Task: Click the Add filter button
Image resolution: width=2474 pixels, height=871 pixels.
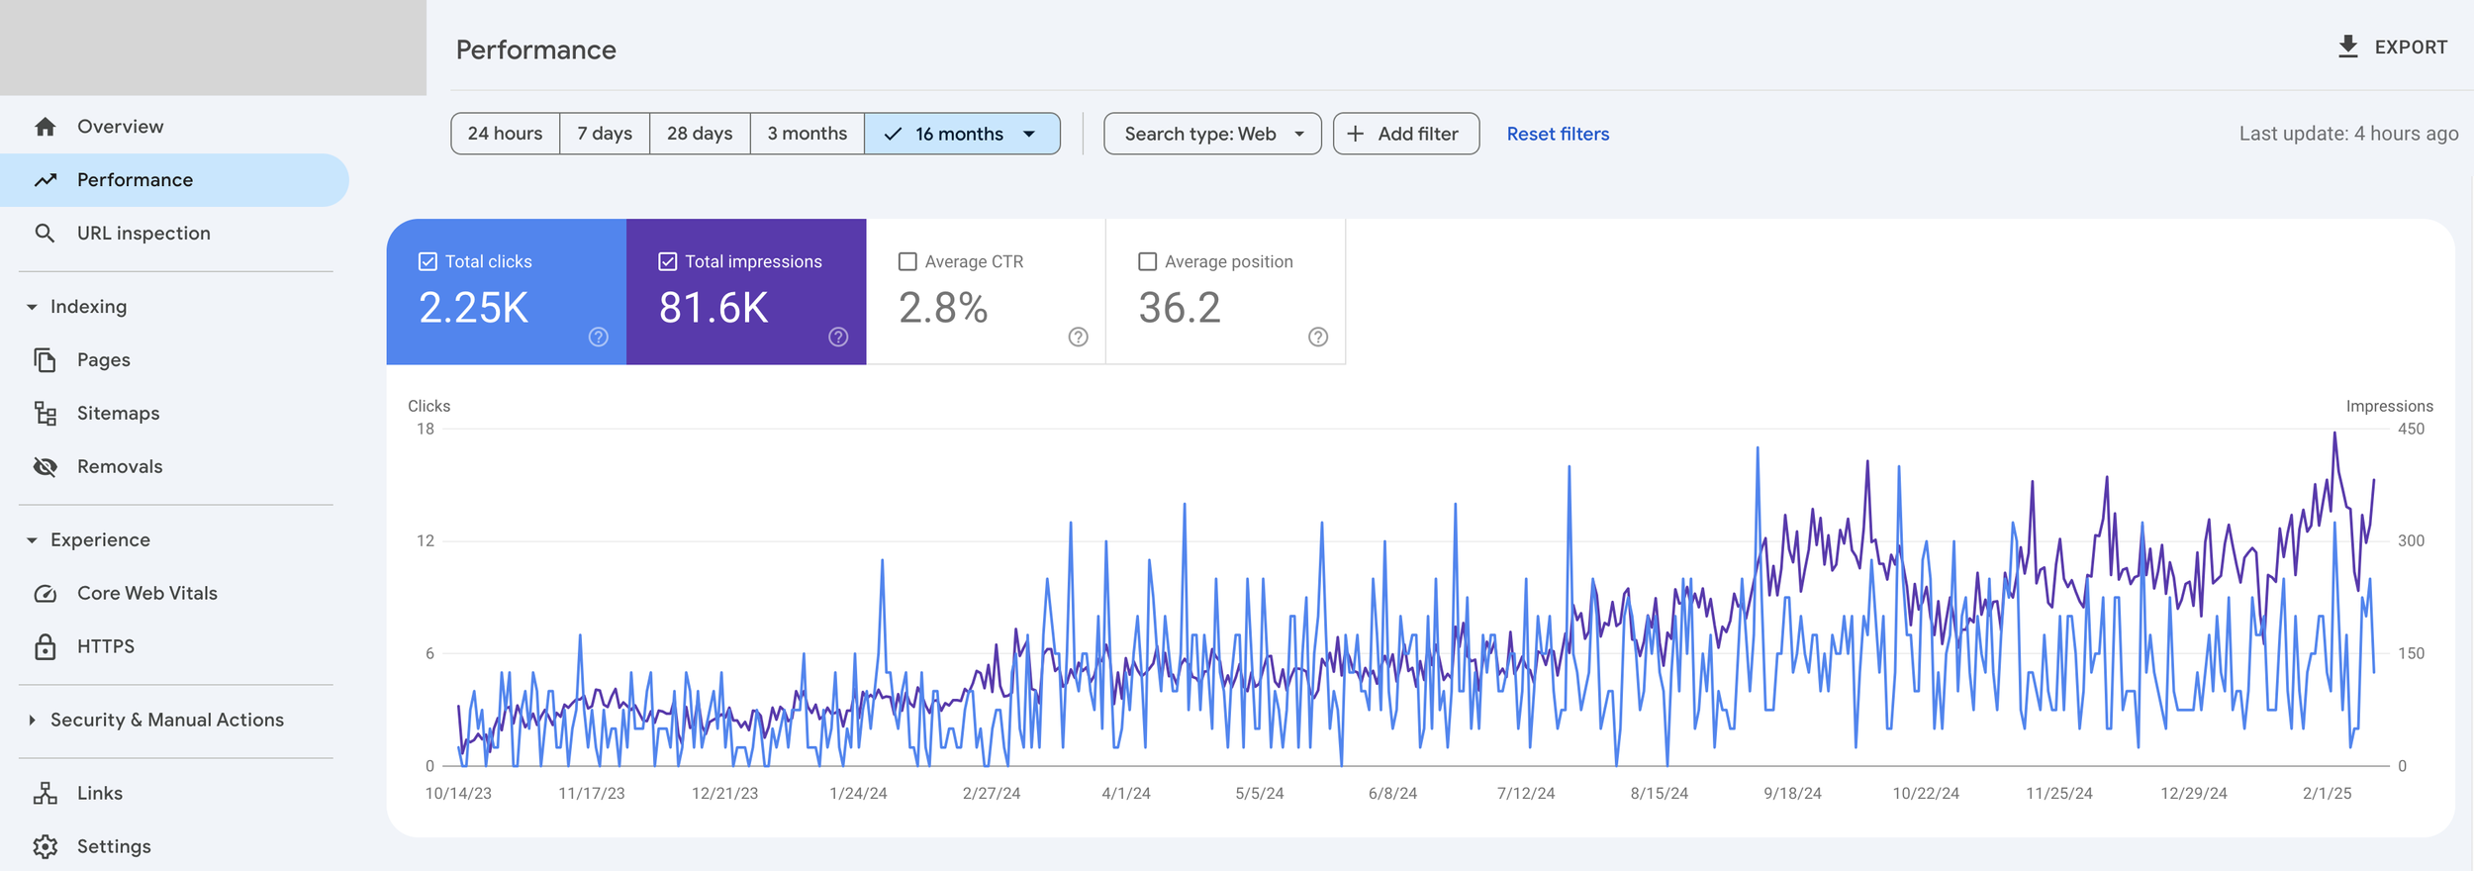Action: coord(1406,134)
